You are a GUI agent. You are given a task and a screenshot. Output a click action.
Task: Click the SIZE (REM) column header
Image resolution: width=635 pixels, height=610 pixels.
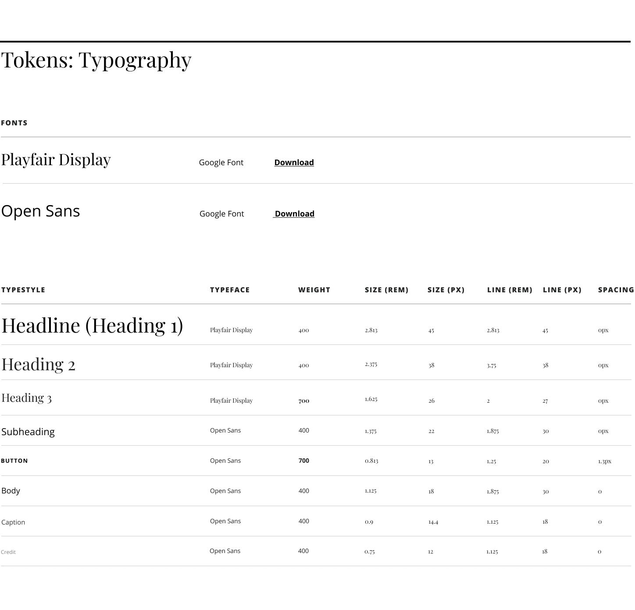[x=386, y=290]
